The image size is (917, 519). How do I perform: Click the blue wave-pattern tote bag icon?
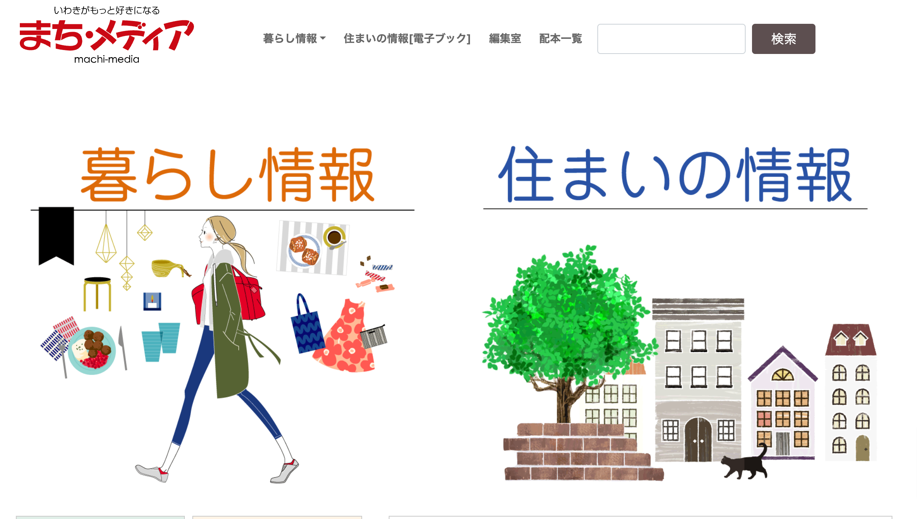(x=307, y=325)
